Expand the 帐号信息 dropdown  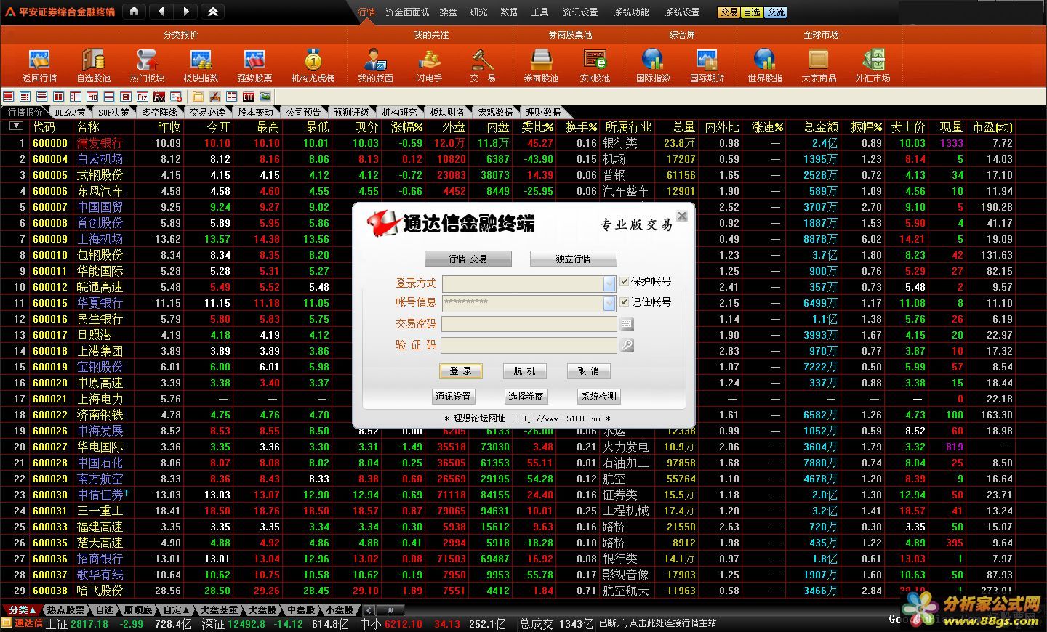609,304
